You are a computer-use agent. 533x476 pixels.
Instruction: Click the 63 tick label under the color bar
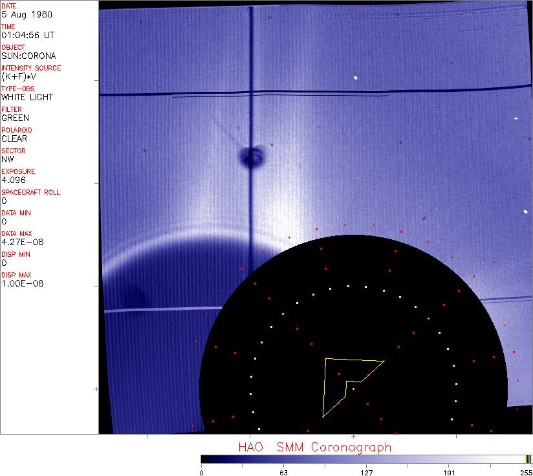click(x=284, y=473)
